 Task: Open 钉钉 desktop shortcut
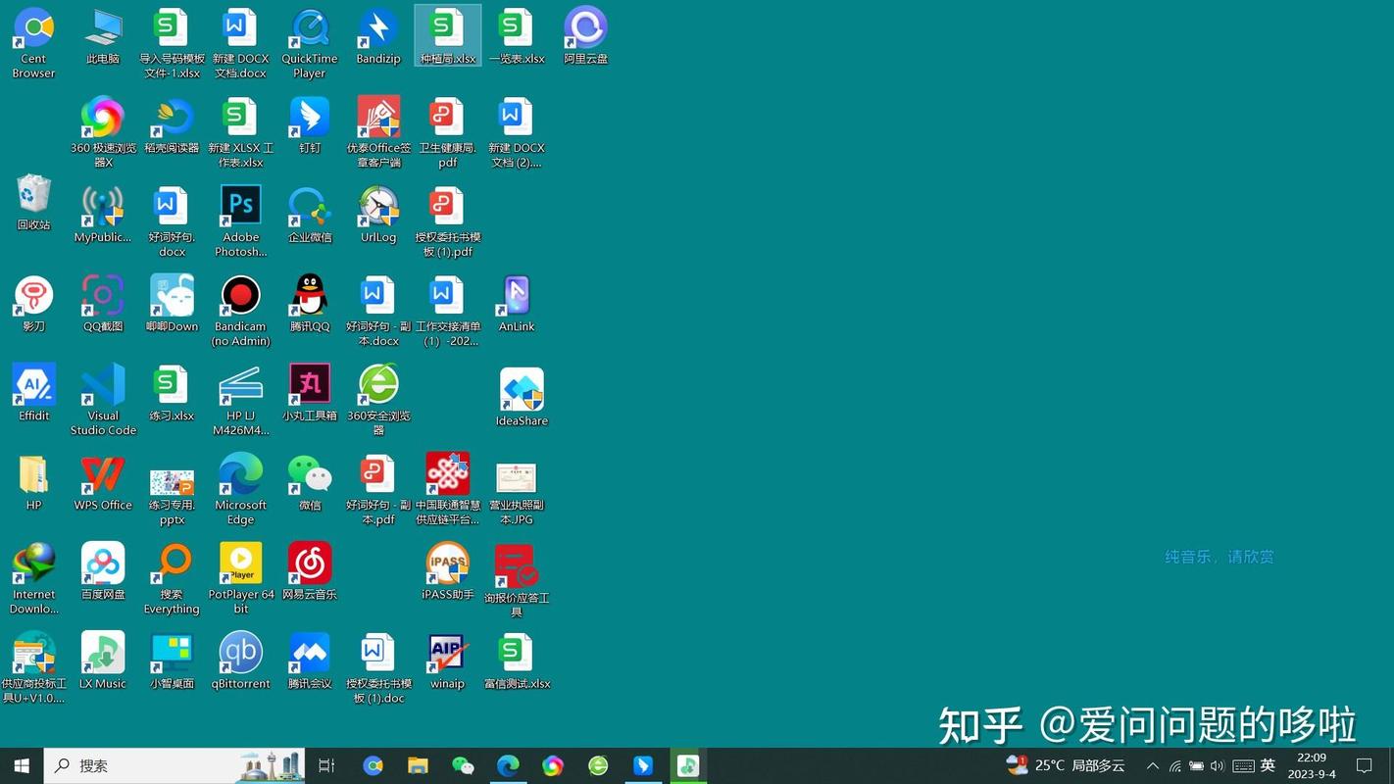[x=310, y=118]
